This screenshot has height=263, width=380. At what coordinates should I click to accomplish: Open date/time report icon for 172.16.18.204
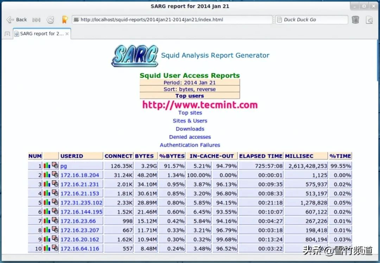tap(55, 175)
